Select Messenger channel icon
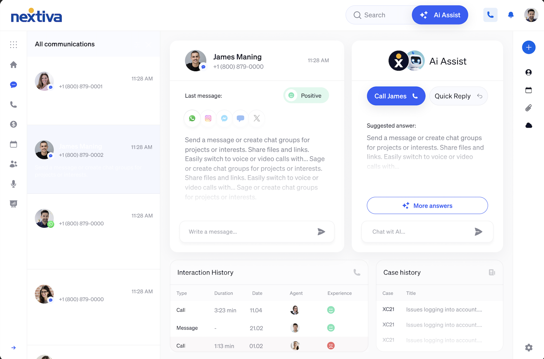This screenshot has width=544, height=359. (x=224, y=118)
